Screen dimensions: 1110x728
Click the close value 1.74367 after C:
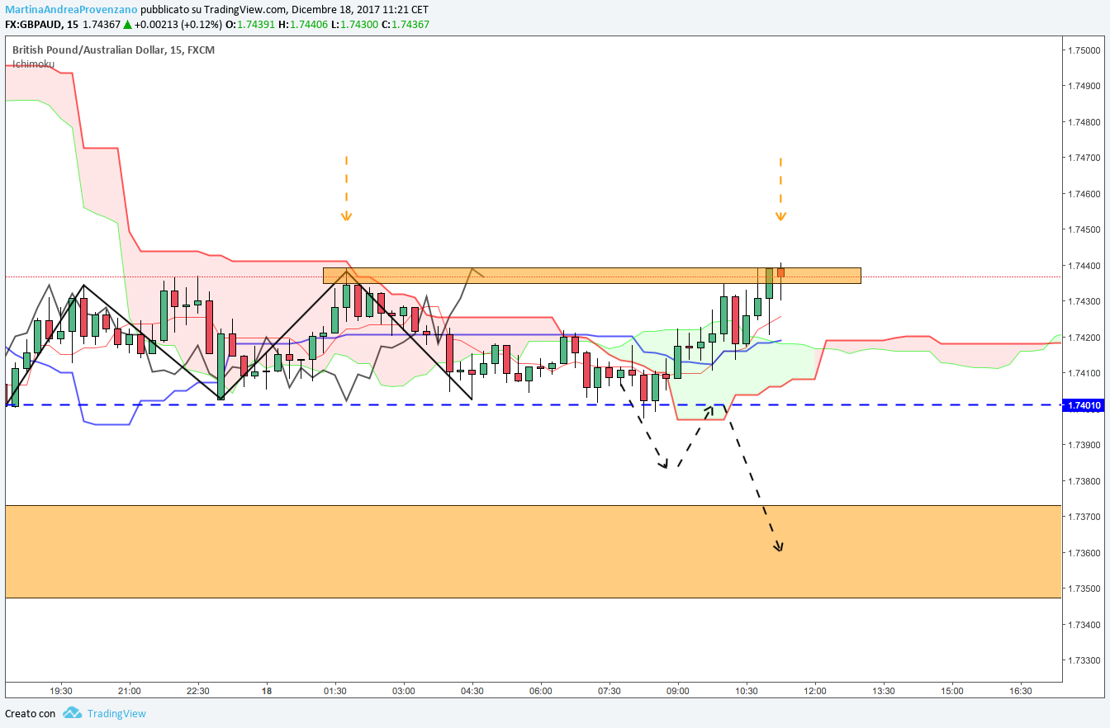click(x=410, y=25)
